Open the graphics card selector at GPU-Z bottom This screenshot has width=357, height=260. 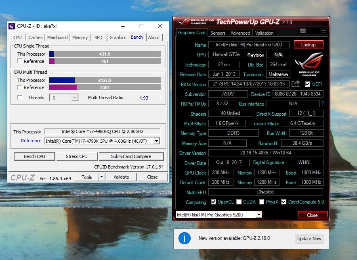[x=259, y=214]
